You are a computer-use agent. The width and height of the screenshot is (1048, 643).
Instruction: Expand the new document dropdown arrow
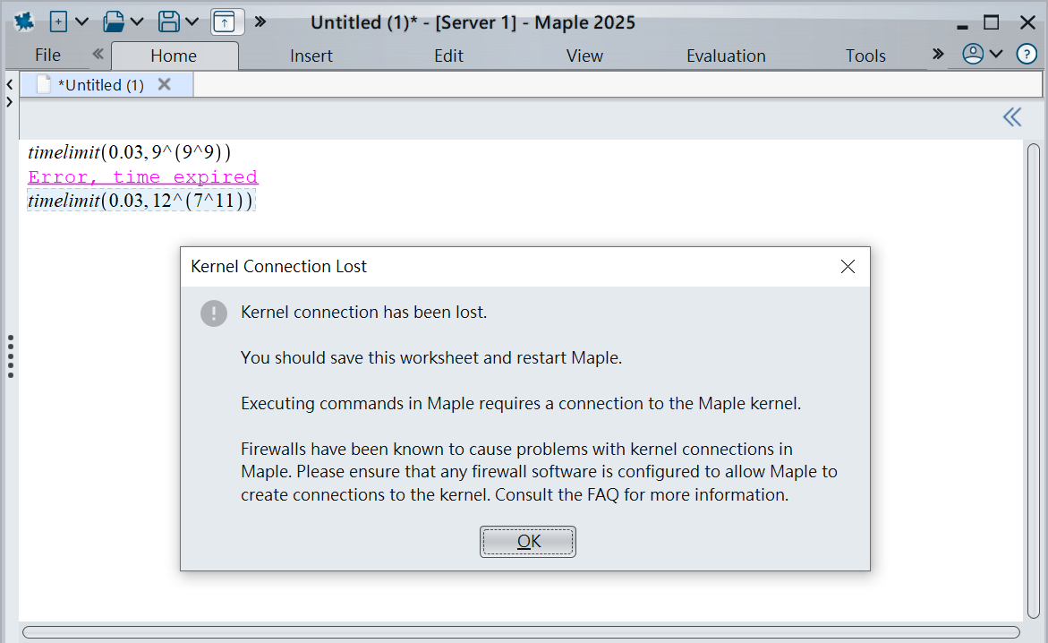[x=81, y=21]
